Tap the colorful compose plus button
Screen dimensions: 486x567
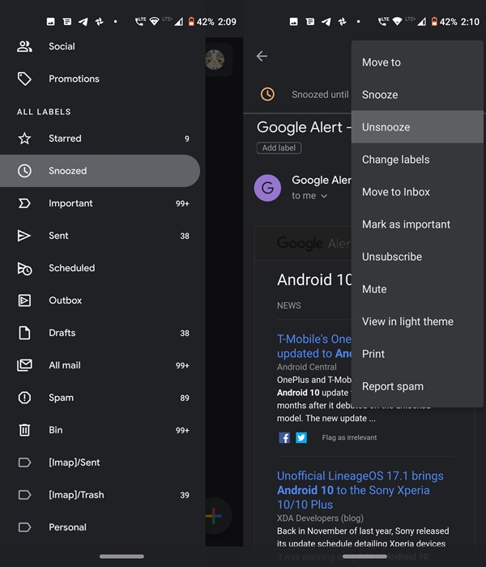214,516
